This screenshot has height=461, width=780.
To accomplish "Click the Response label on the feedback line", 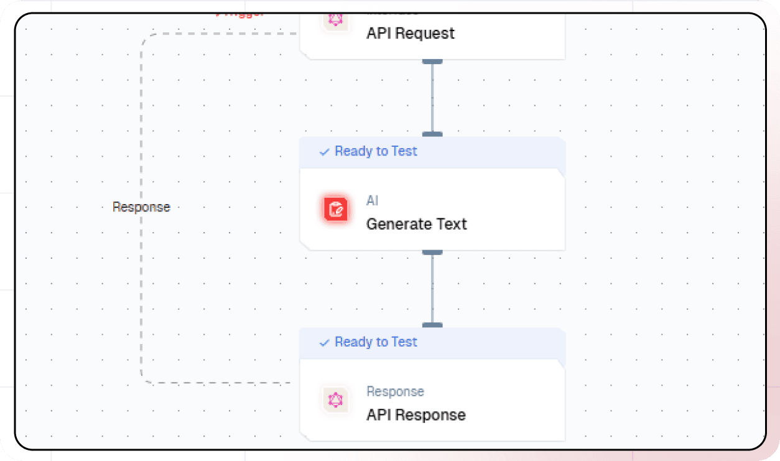I will (x=141, y=207).
